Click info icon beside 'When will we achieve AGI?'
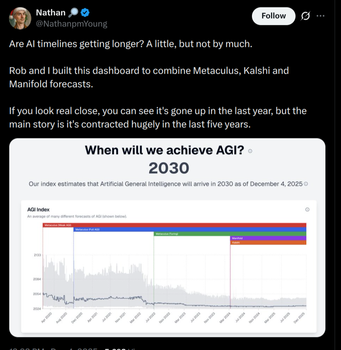Image resolution: width=341 pixels, height=350 pixels. (x=250, y=151)
